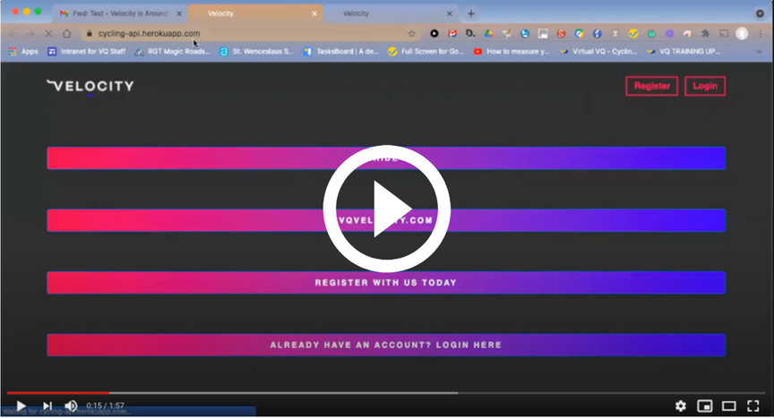The width and height of the screenshot is (774, 418).
Task: Toggle theater mode view
Action: point(729,406)
